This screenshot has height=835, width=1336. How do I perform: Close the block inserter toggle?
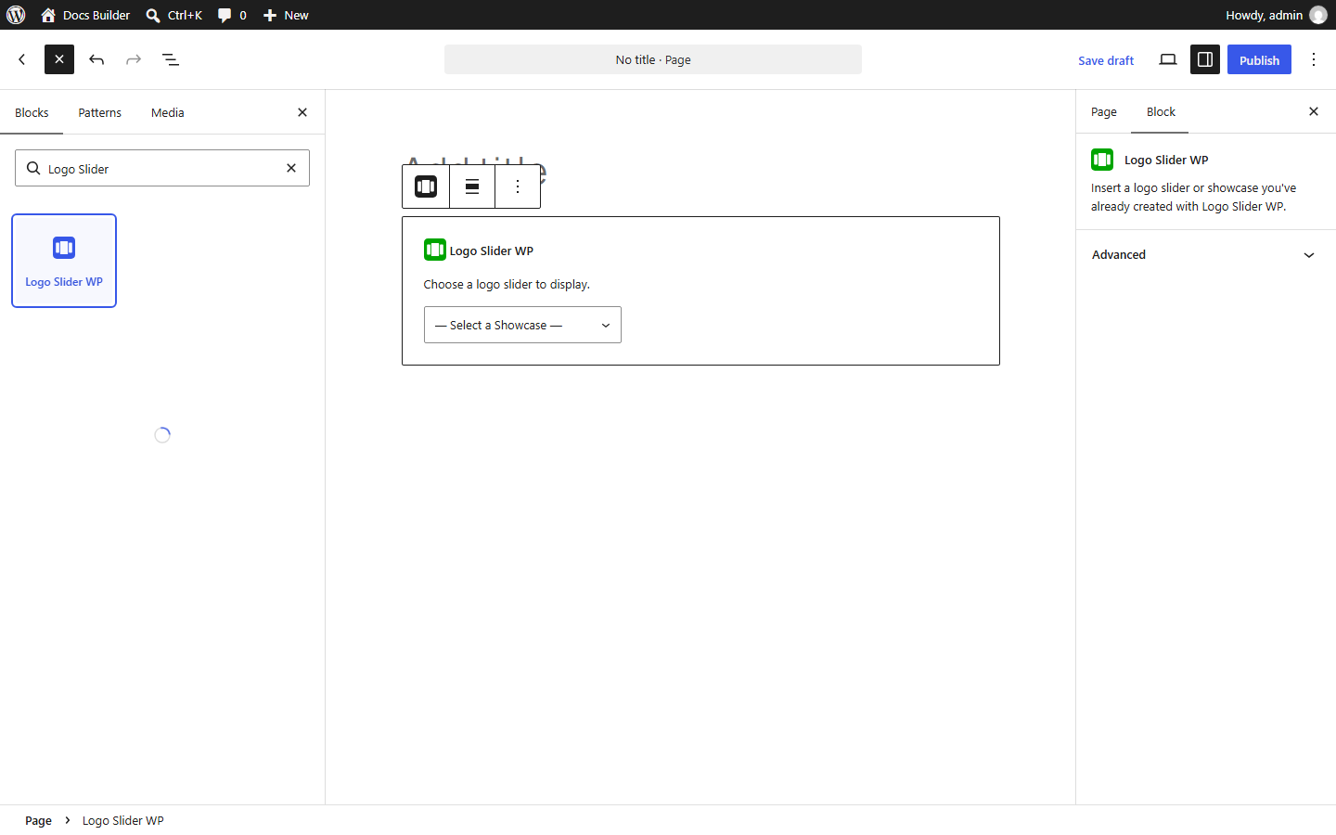pyautogui.click(x=59, y=59)
